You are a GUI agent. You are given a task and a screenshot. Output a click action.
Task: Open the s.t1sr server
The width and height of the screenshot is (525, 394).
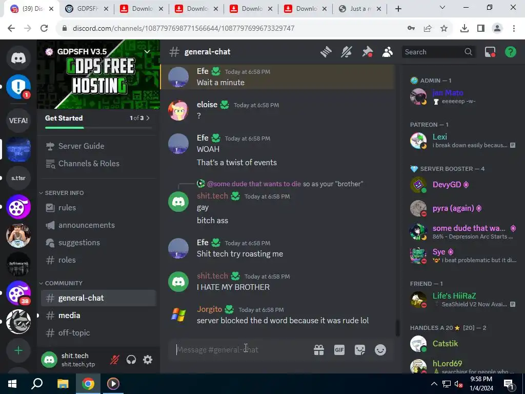pyautogui.click(x=18, y=178)
